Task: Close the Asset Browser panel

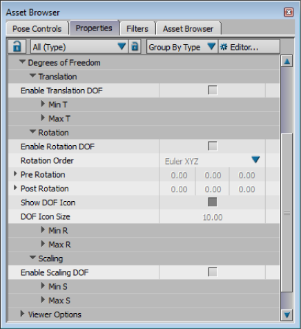Action: (289, 12)
